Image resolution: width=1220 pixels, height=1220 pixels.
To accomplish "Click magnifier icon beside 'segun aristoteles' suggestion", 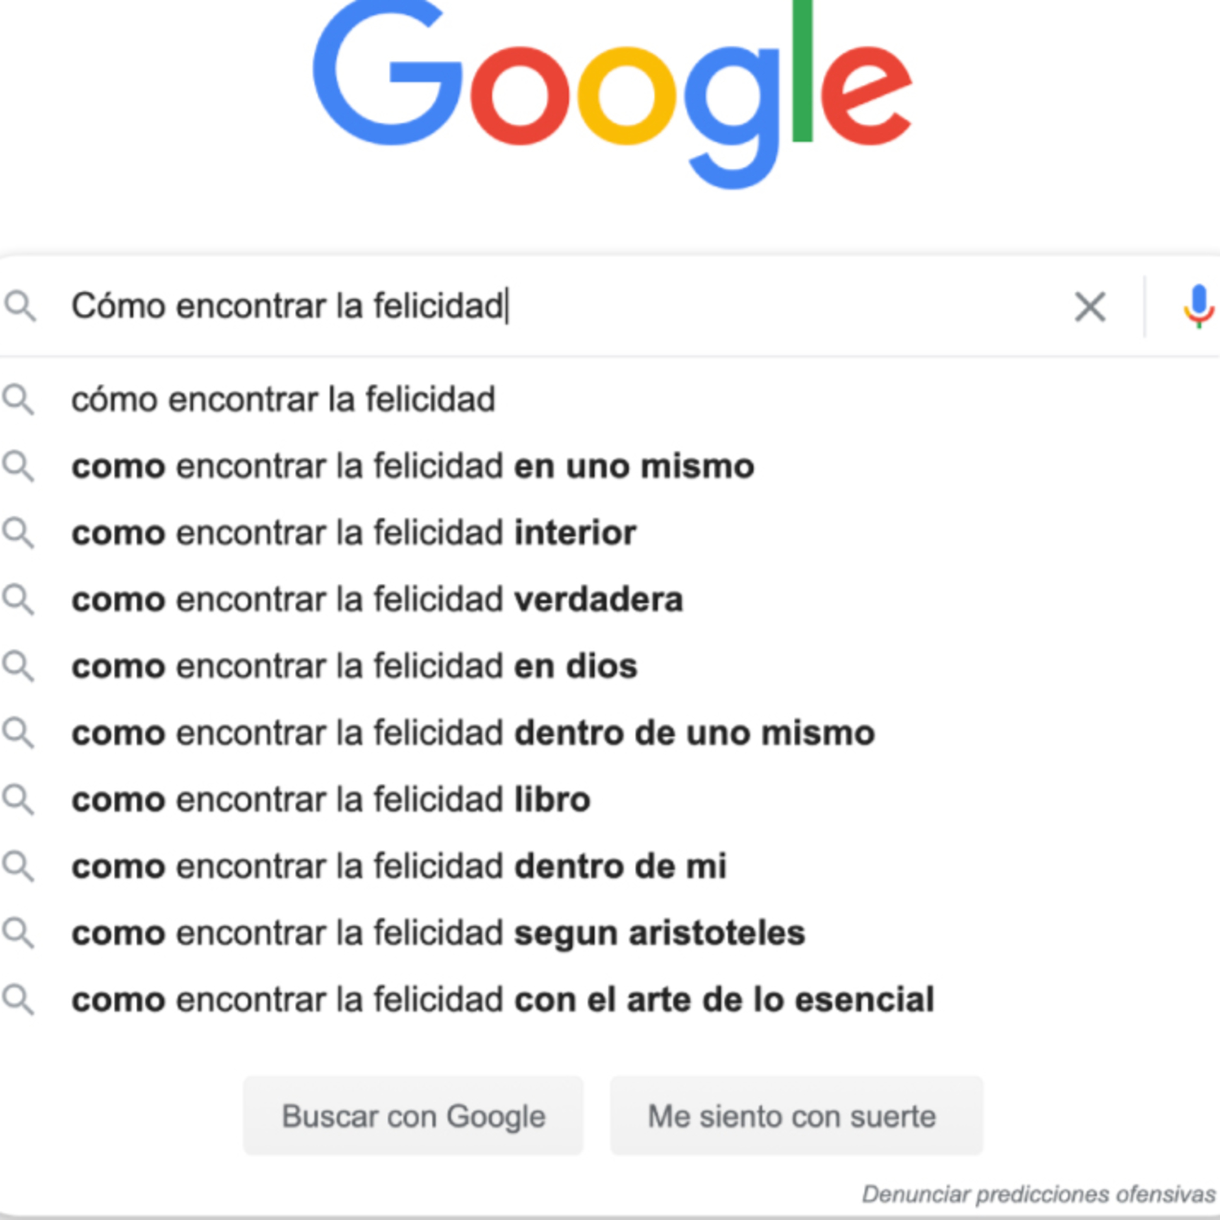I will (18, 933).
